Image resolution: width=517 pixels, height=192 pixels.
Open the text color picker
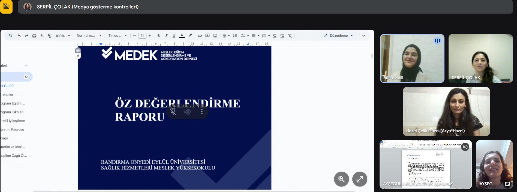pos(182,36)
